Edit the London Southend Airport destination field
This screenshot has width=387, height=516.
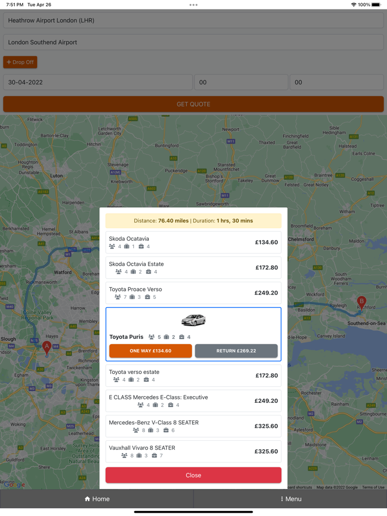pos(193,42)
